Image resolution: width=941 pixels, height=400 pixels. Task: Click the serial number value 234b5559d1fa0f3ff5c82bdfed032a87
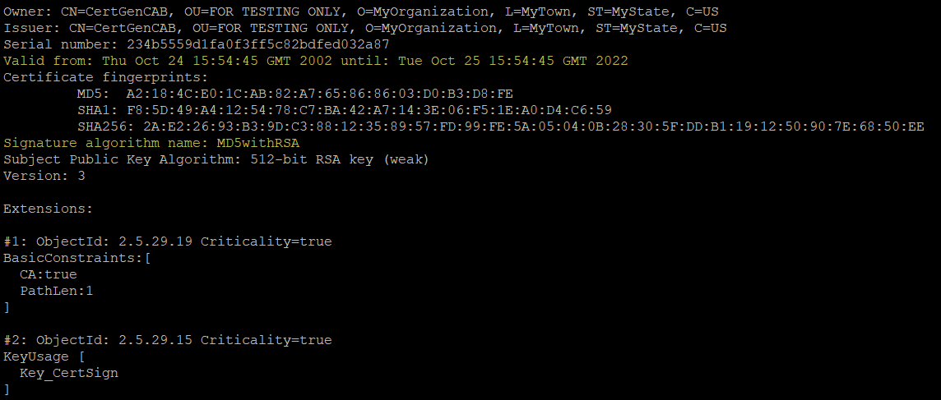point(257,44)
